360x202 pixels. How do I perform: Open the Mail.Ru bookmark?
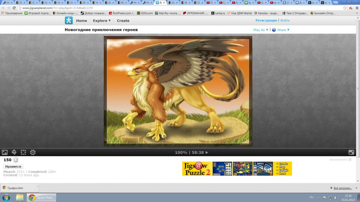(x=168, y=13)
